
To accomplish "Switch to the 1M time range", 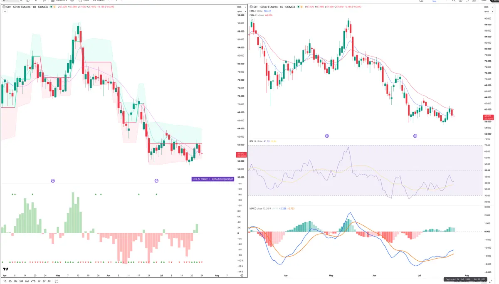I will (x=15, y=281).
